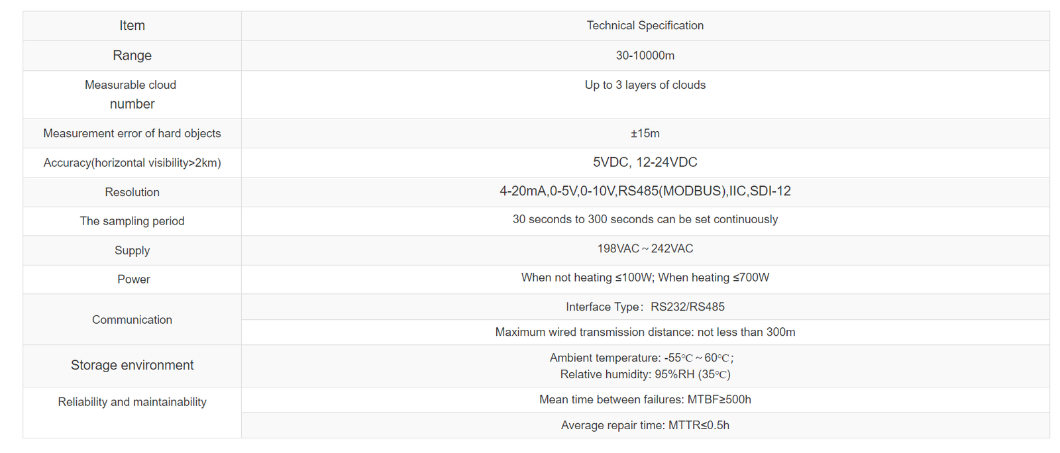Select the "Resolution" row label

[x=132, y=192]
